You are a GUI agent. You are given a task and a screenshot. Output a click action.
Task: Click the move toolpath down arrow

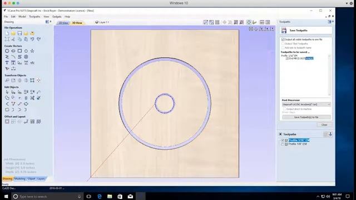pos(330,134)
